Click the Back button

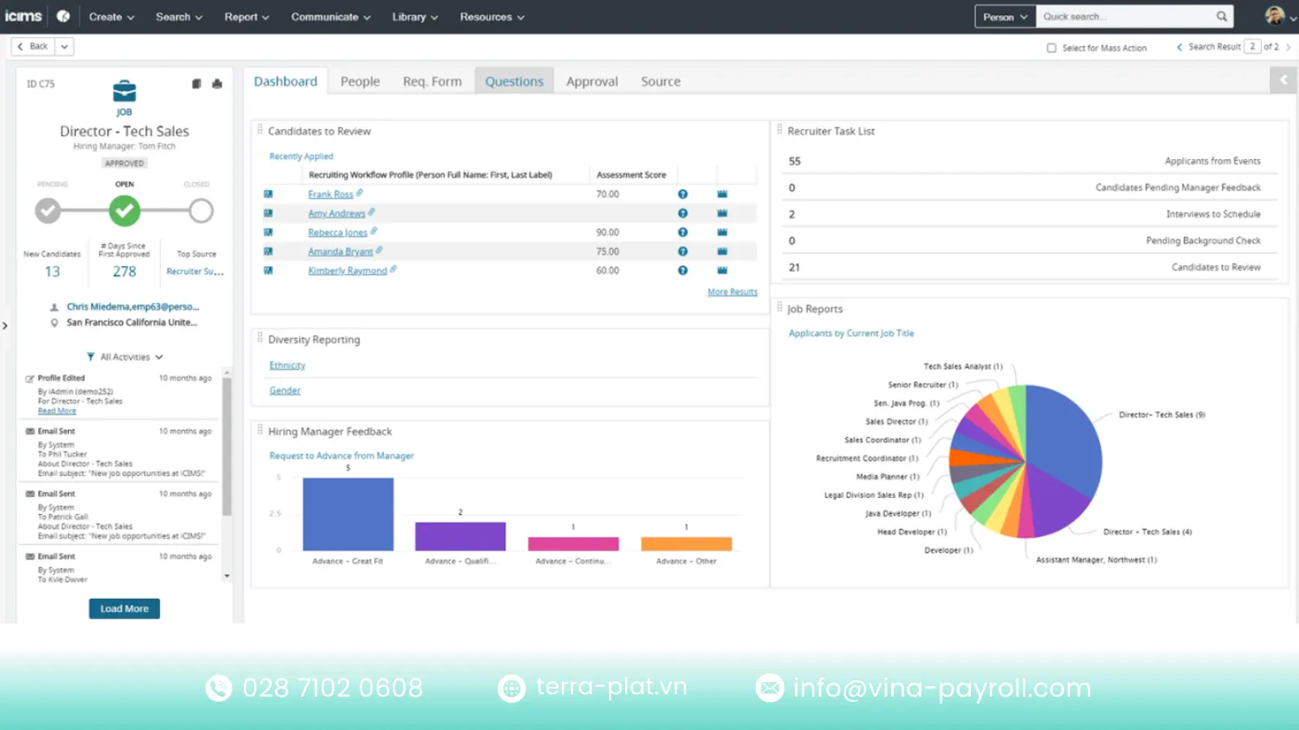33,46
